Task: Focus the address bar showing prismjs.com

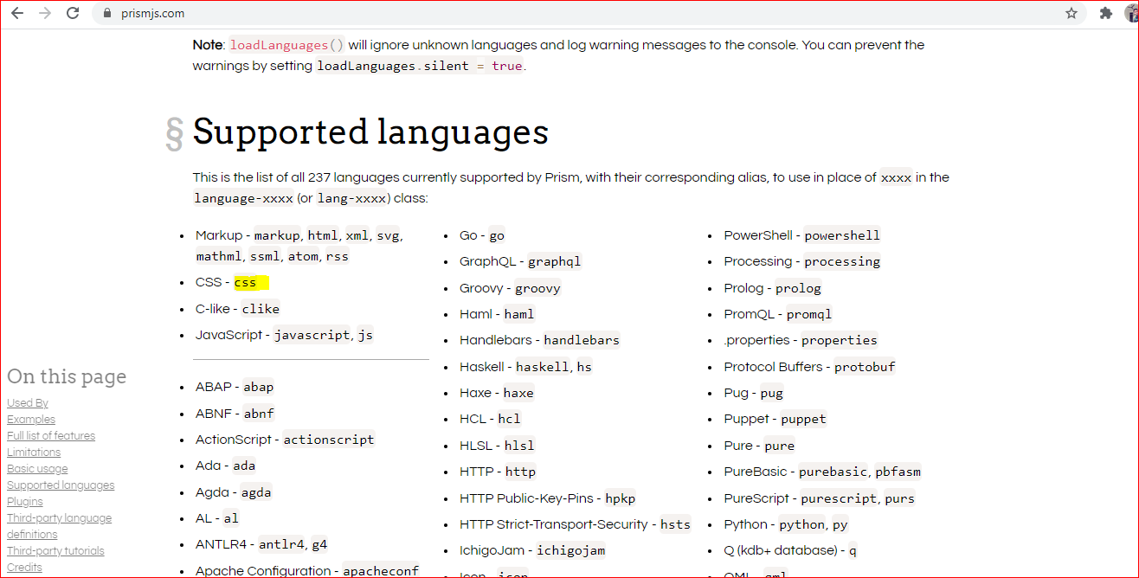Action: 589,13
